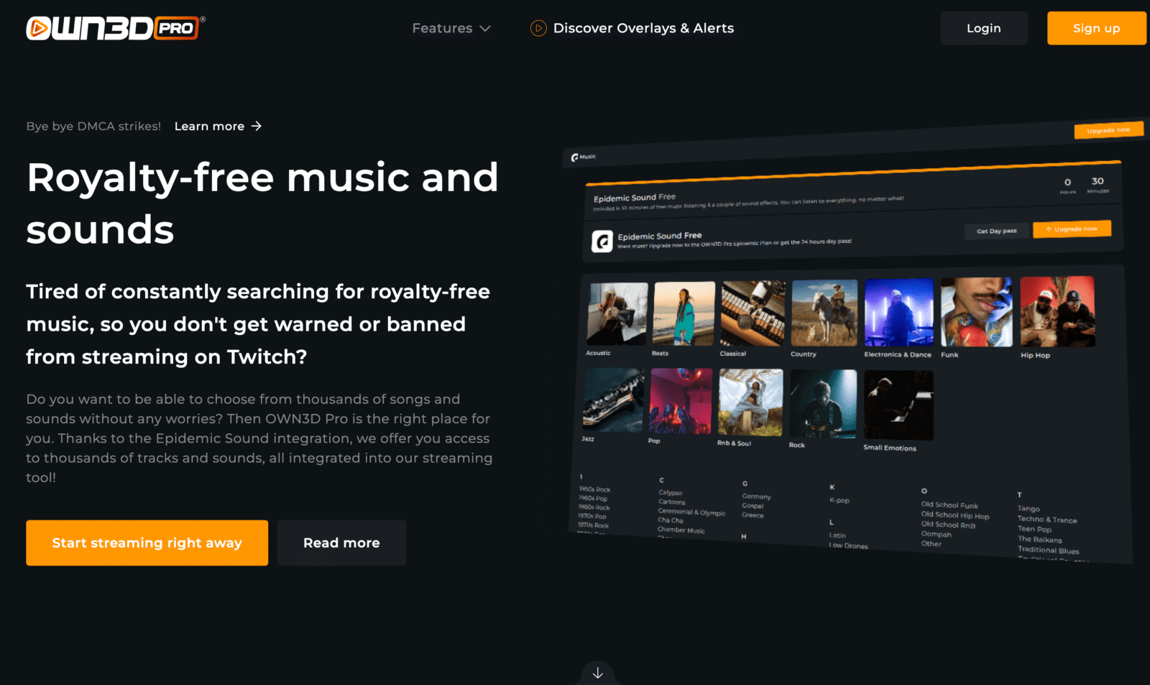Click the Latin genre entry
The height and width of the screenshot is (685, 1150).
point(837,535)
